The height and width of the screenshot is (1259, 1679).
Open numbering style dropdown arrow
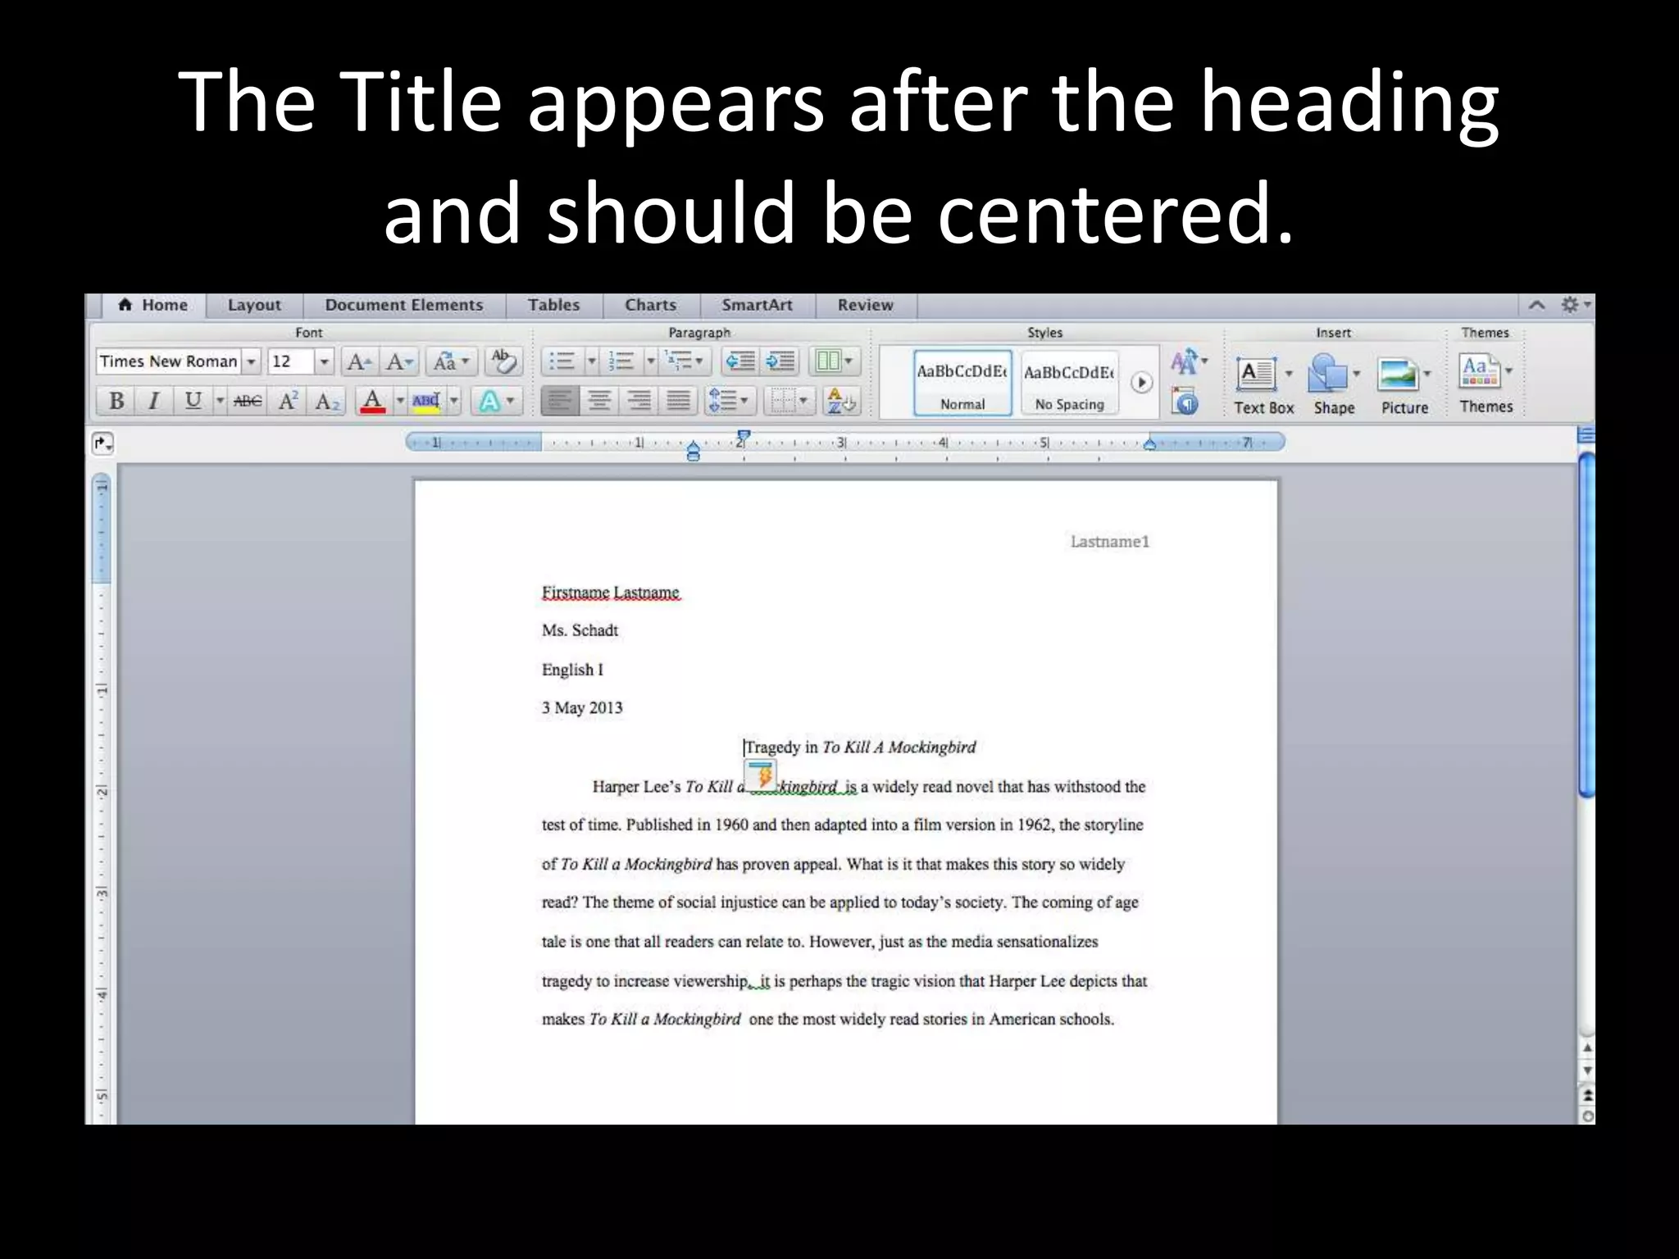(650, 361)
